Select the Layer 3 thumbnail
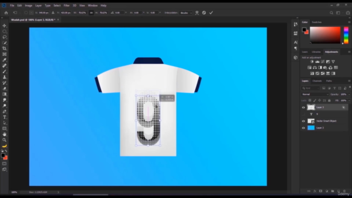This screenshot has height=198, width=352. tap(311, 107)
